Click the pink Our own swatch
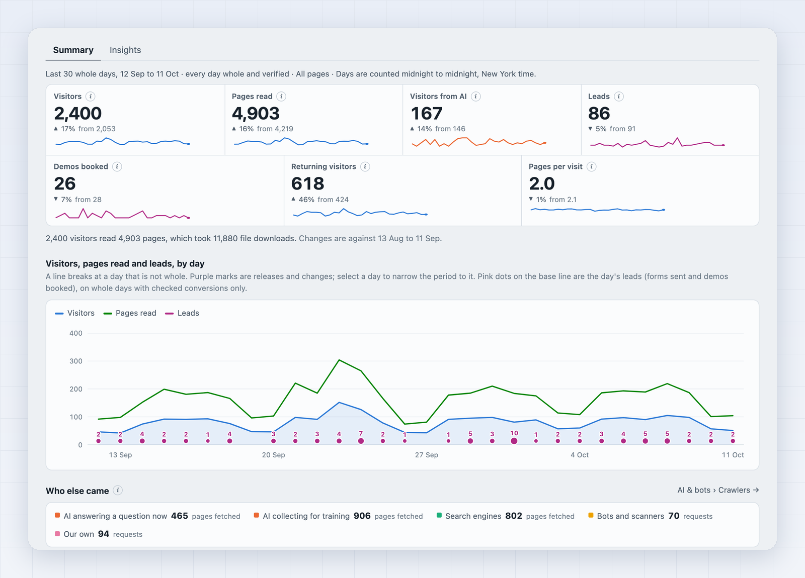 point(57,533)
